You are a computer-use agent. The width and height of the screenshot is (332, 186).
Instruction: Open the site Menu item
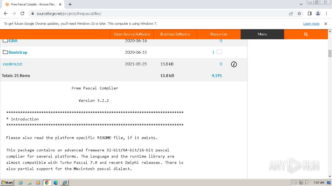(262, 34)
